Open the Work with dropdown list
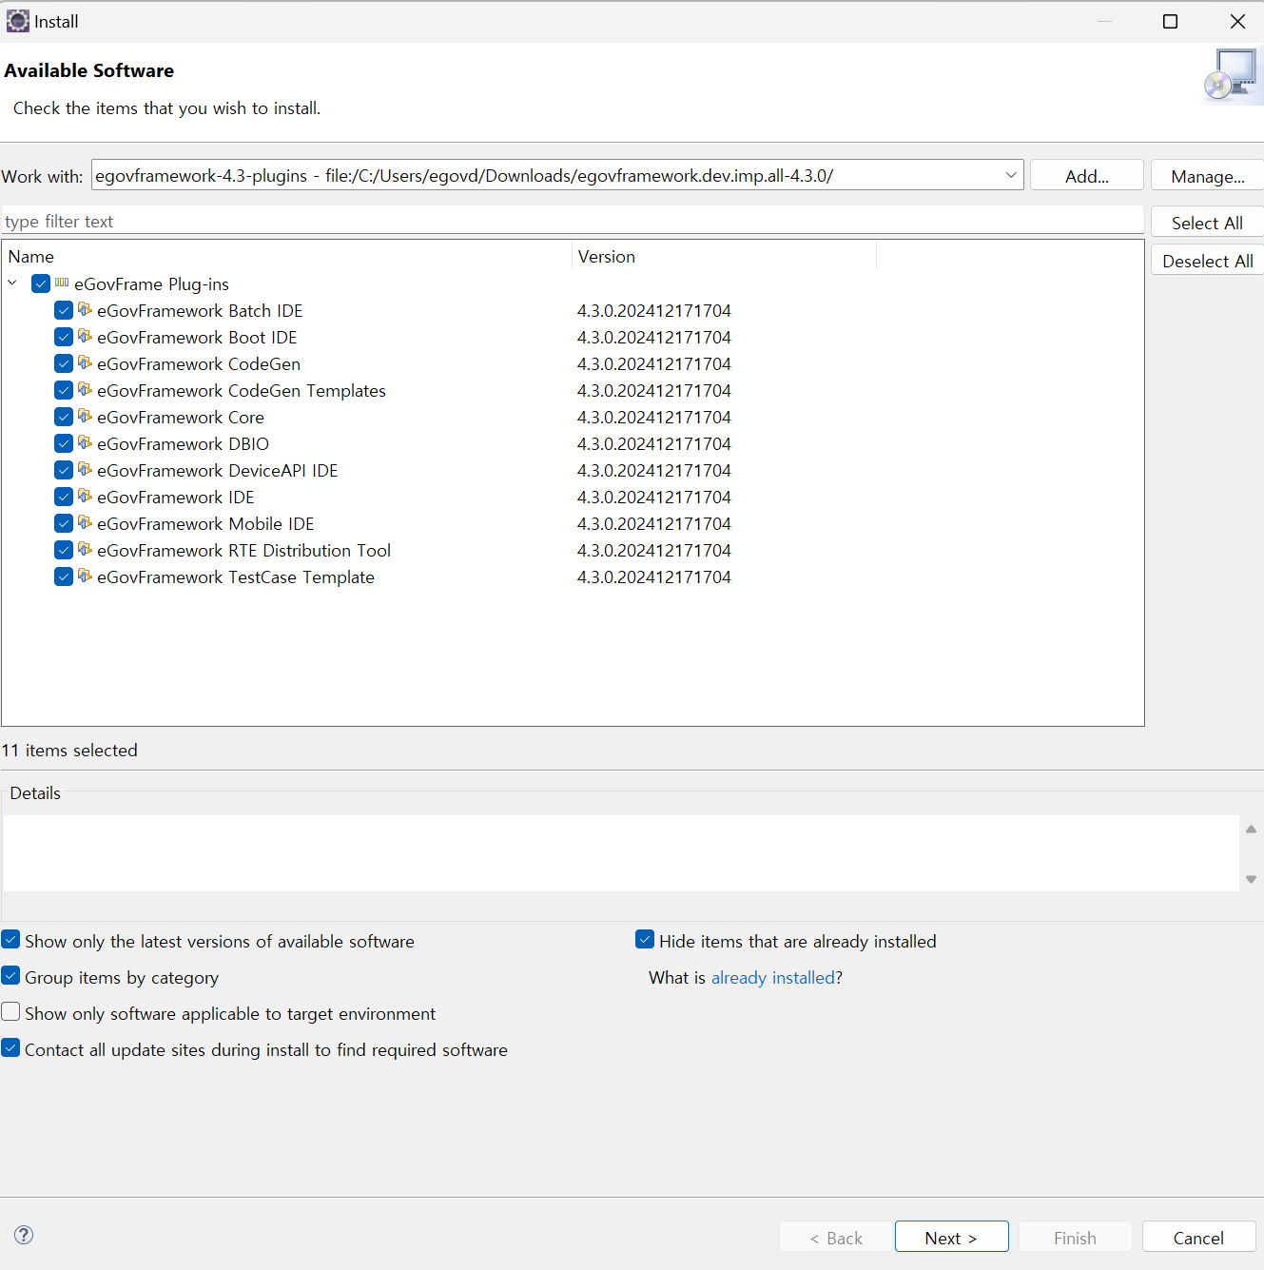The width and height of the screenshot is (1264, 1270). coord(1010,175)
